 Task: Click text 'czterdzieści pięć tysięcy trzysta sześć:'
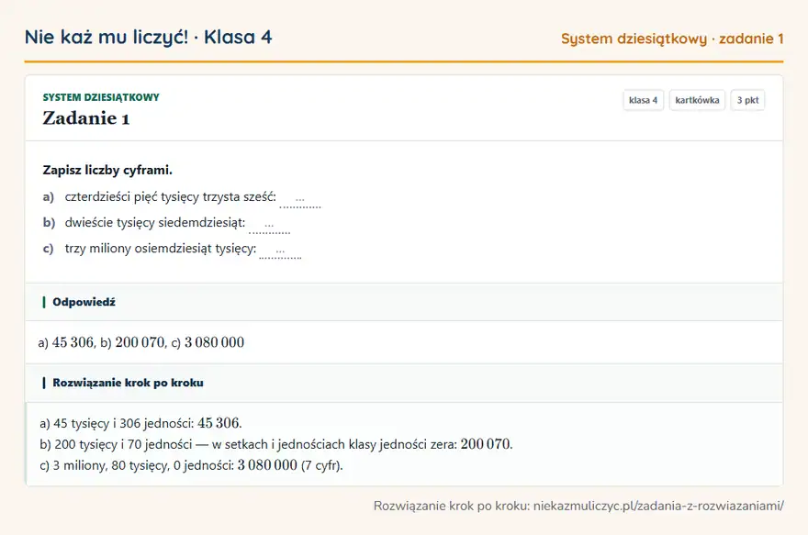(x=171, y=196)
